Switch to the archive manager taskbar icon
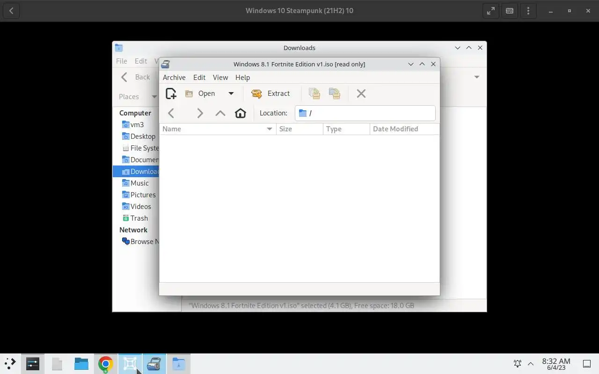 154,364
